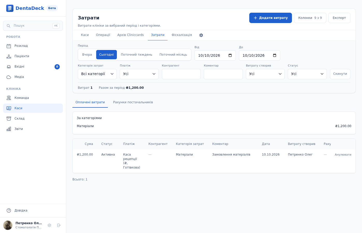Switch to the Операції tab

click(103, 35)
